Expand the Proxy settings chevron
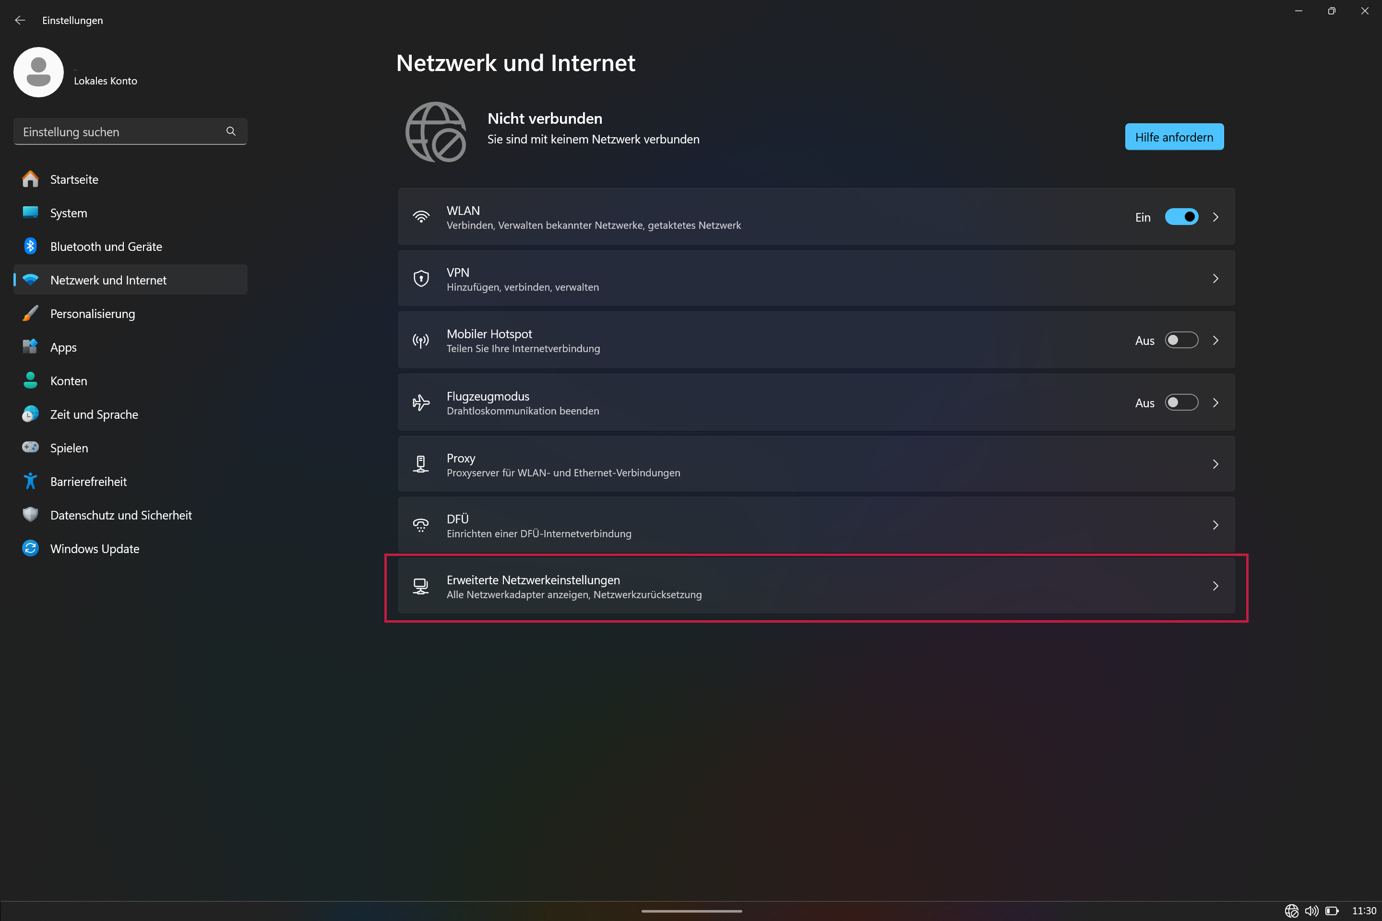The height and width of the screenshot is (921, 1382). click(x=1215, y=464)
